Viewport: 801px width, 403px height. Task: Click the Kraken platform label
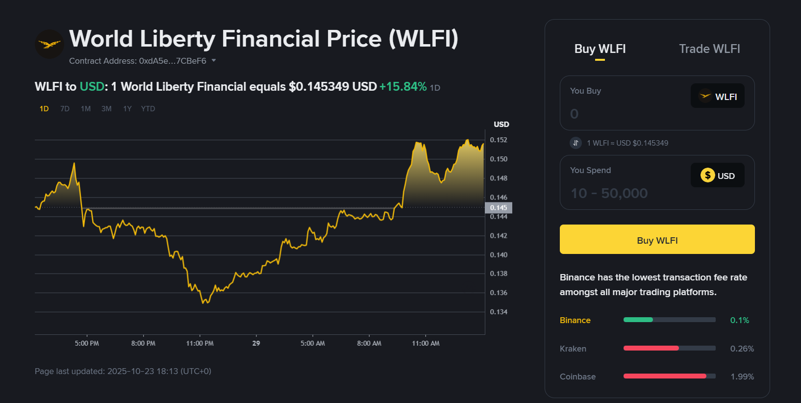pyautogui.click(x=573, y=349)
